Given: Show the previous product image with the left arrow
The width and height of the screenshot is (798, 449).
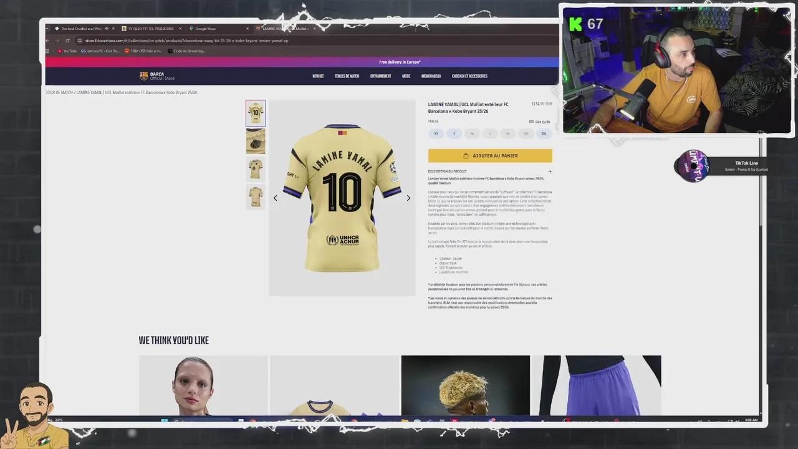Looking at the screenshot, I should click(276, 198).
